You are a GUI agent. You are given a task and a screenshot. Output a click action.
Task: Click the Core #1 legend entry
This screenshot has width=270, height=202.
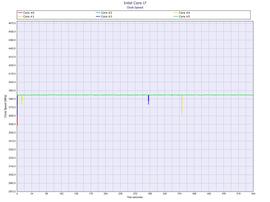click(x=26, y=16)
